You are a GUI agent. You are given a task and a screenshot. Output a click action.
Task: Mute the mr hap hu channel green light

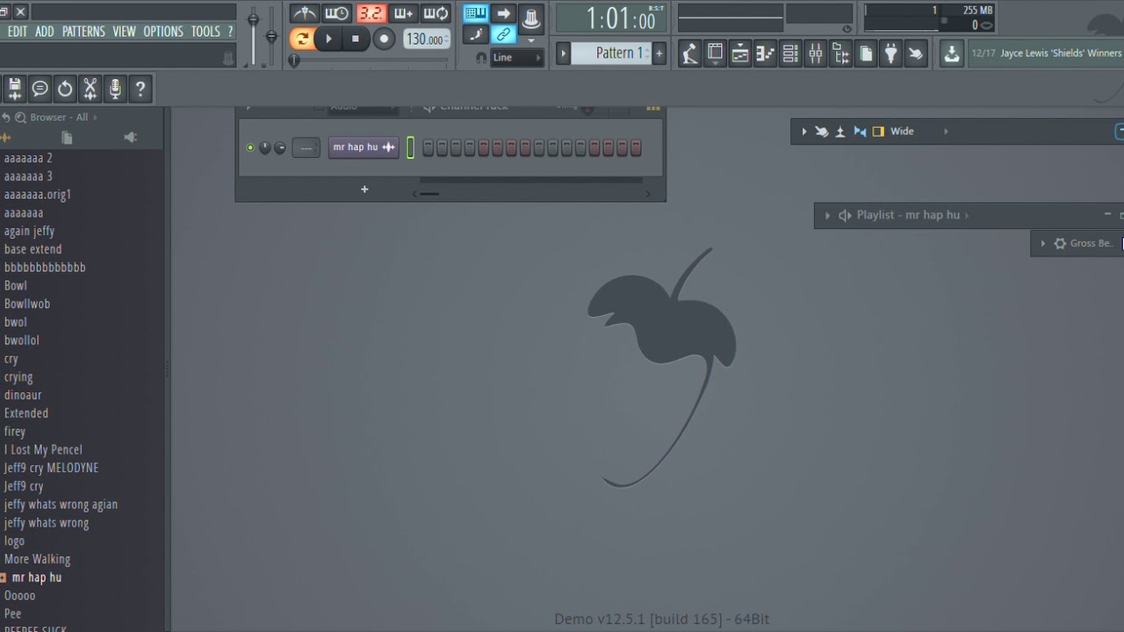coord(250,147)
